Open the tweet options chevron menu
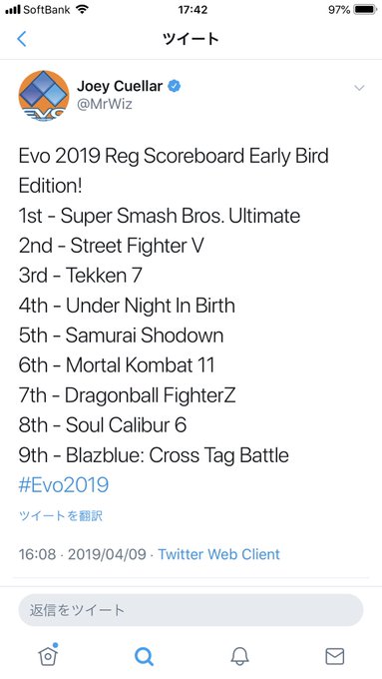 click(x=359, y=88)
